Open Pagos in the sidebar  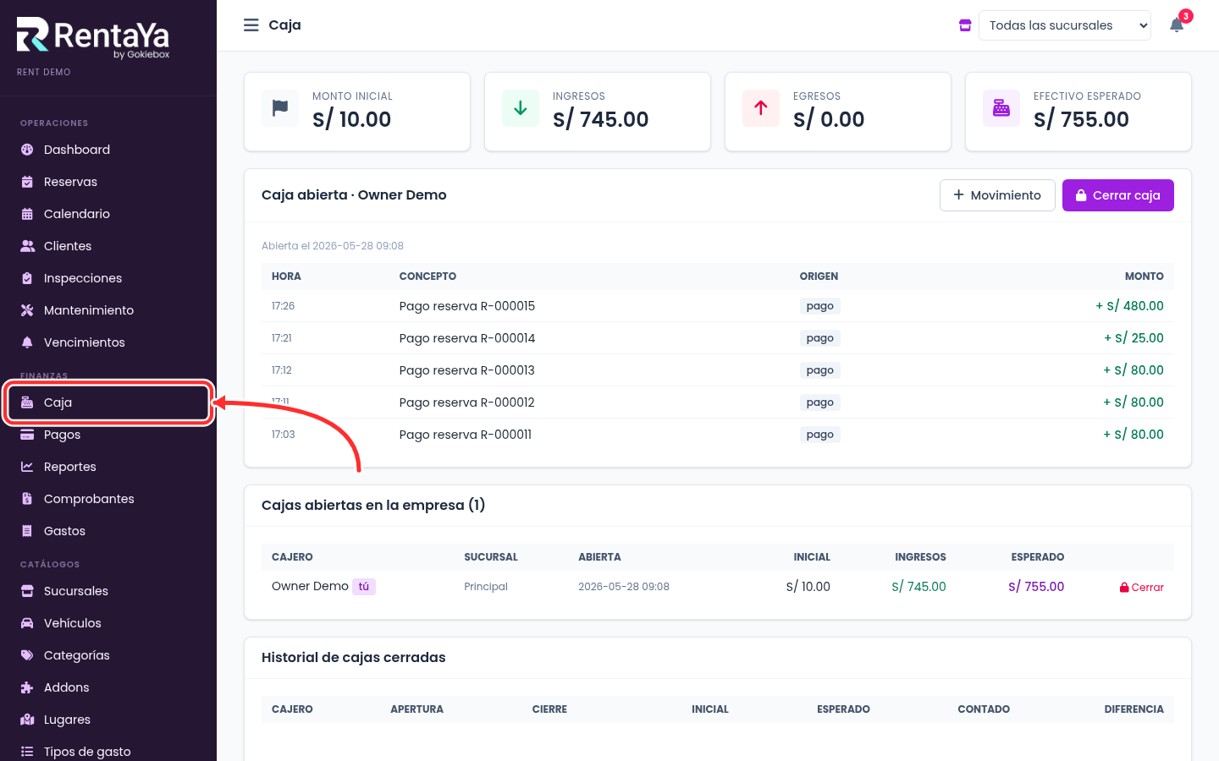pyautogui.click(x=108, y=435)
